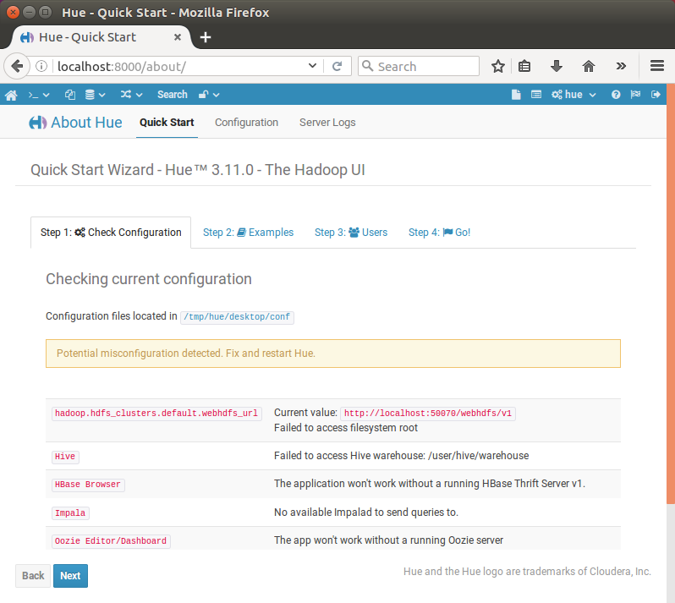Select Step 3: Users tab

(x=351, y=233)
